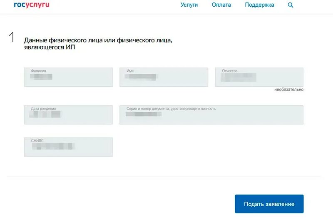Focus the Отчество input field
The height and width of the screenshot is (220, 333).
259,77
